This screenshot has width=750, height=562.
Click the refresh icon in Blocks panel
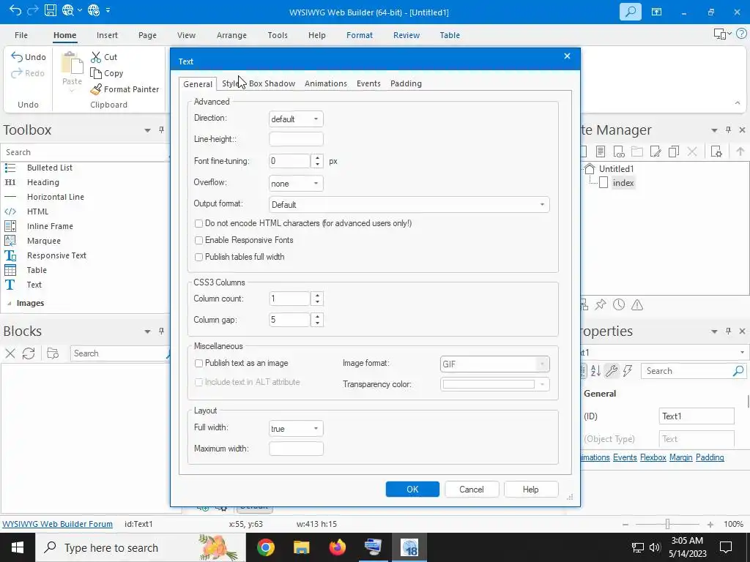point(29,353)
